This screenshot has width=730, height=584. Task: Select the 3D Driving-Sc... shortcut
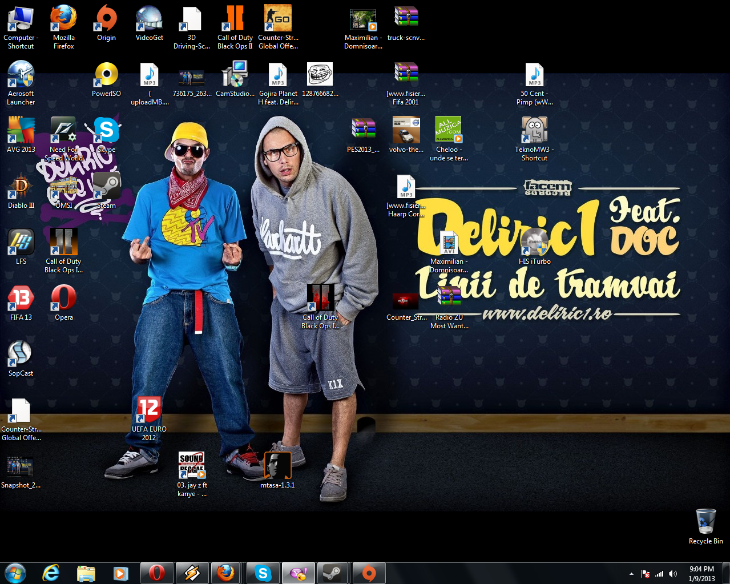tap(192, 27)
